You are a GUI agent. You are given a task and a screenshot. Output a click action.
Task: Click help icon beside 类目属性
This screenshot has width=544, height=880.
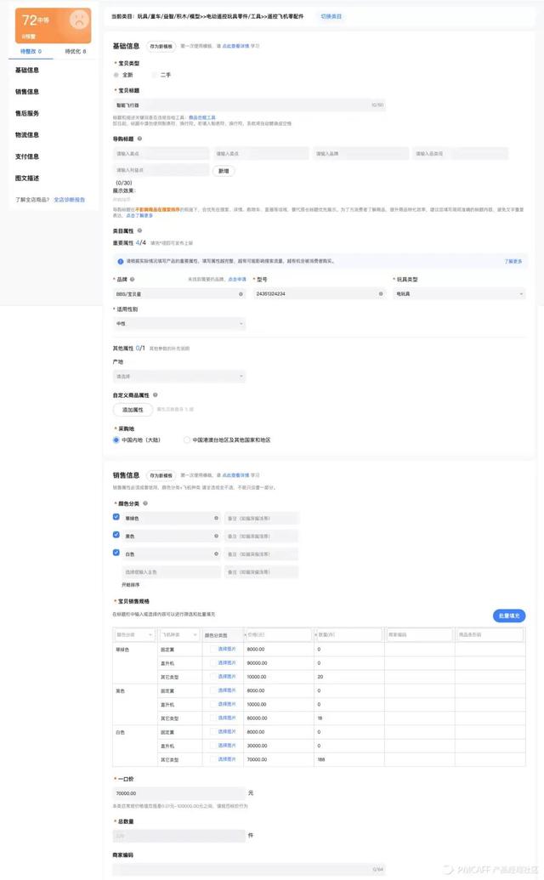[139, 230]
